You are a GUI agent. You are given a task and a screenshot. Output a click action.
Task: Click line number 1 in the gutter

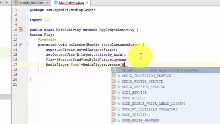[16, 10]
